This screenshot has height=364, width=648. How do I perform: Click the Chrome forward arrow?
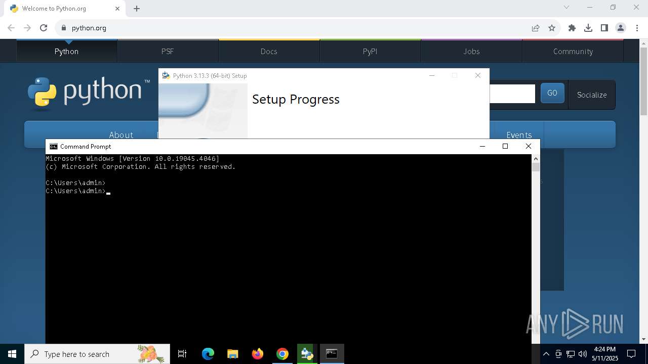tap(27, 28)
